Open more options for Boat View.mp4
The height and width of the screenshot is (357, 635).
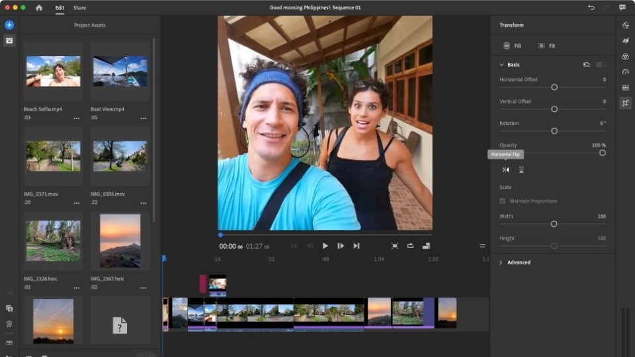coord(144,118)
